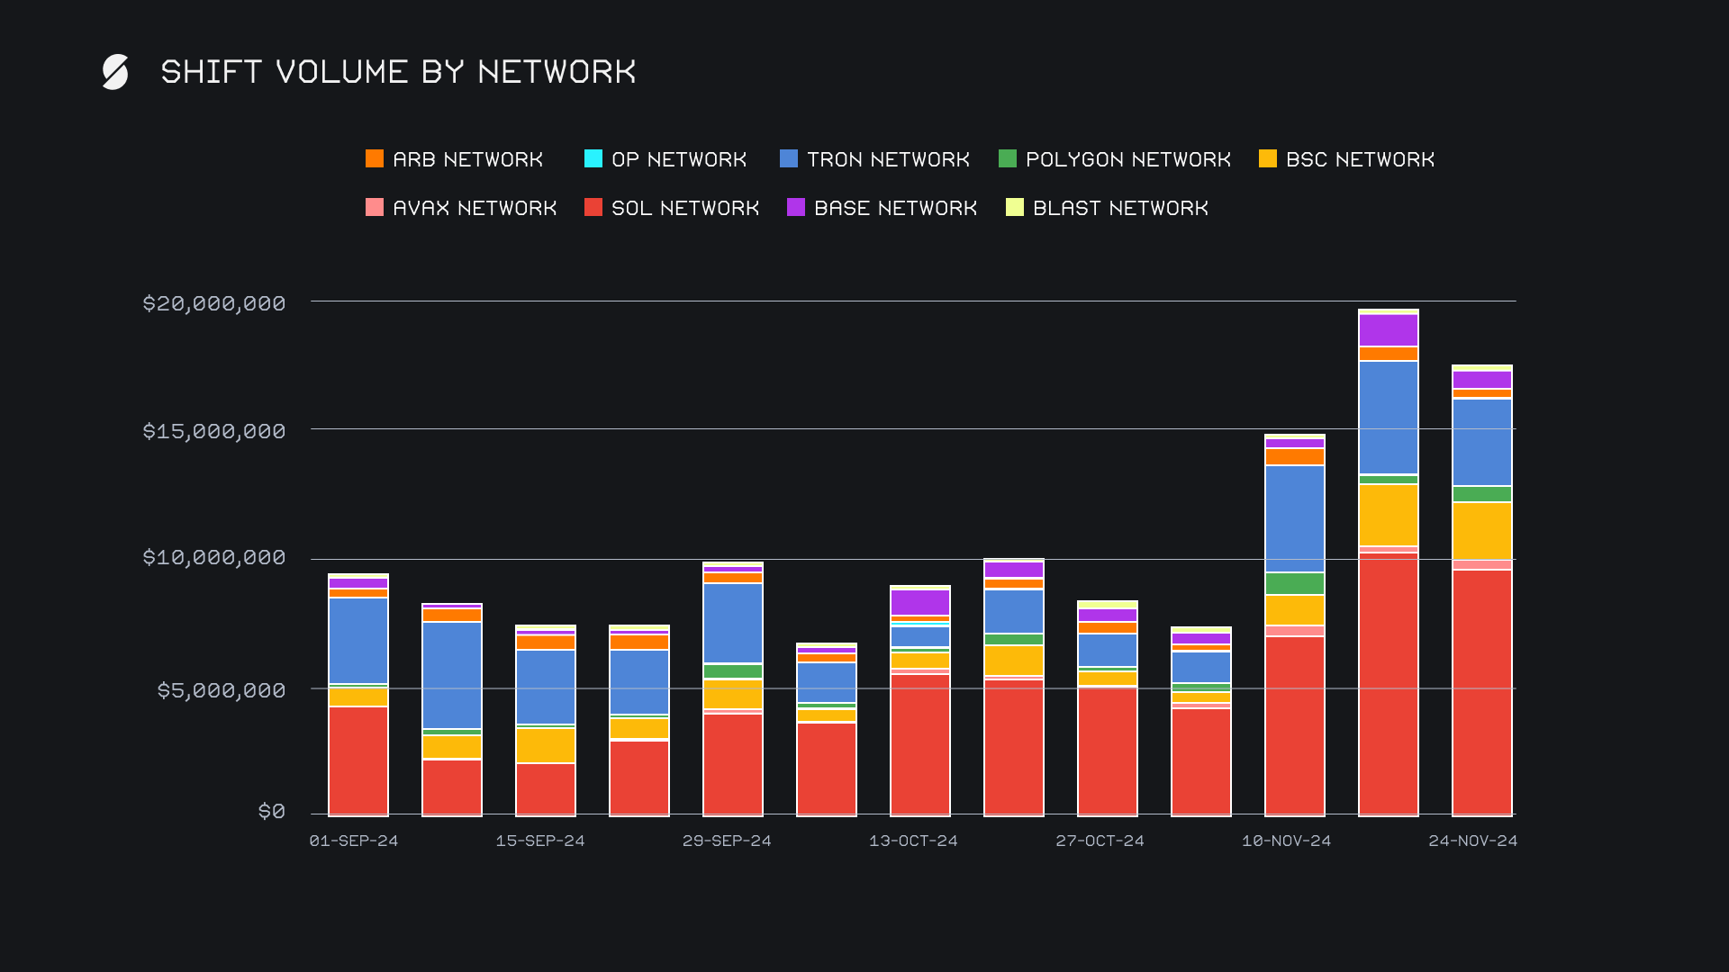
Task: Click the 13-OCT-24 bar's purple BASE segment
Action: (x=920, y=602)
